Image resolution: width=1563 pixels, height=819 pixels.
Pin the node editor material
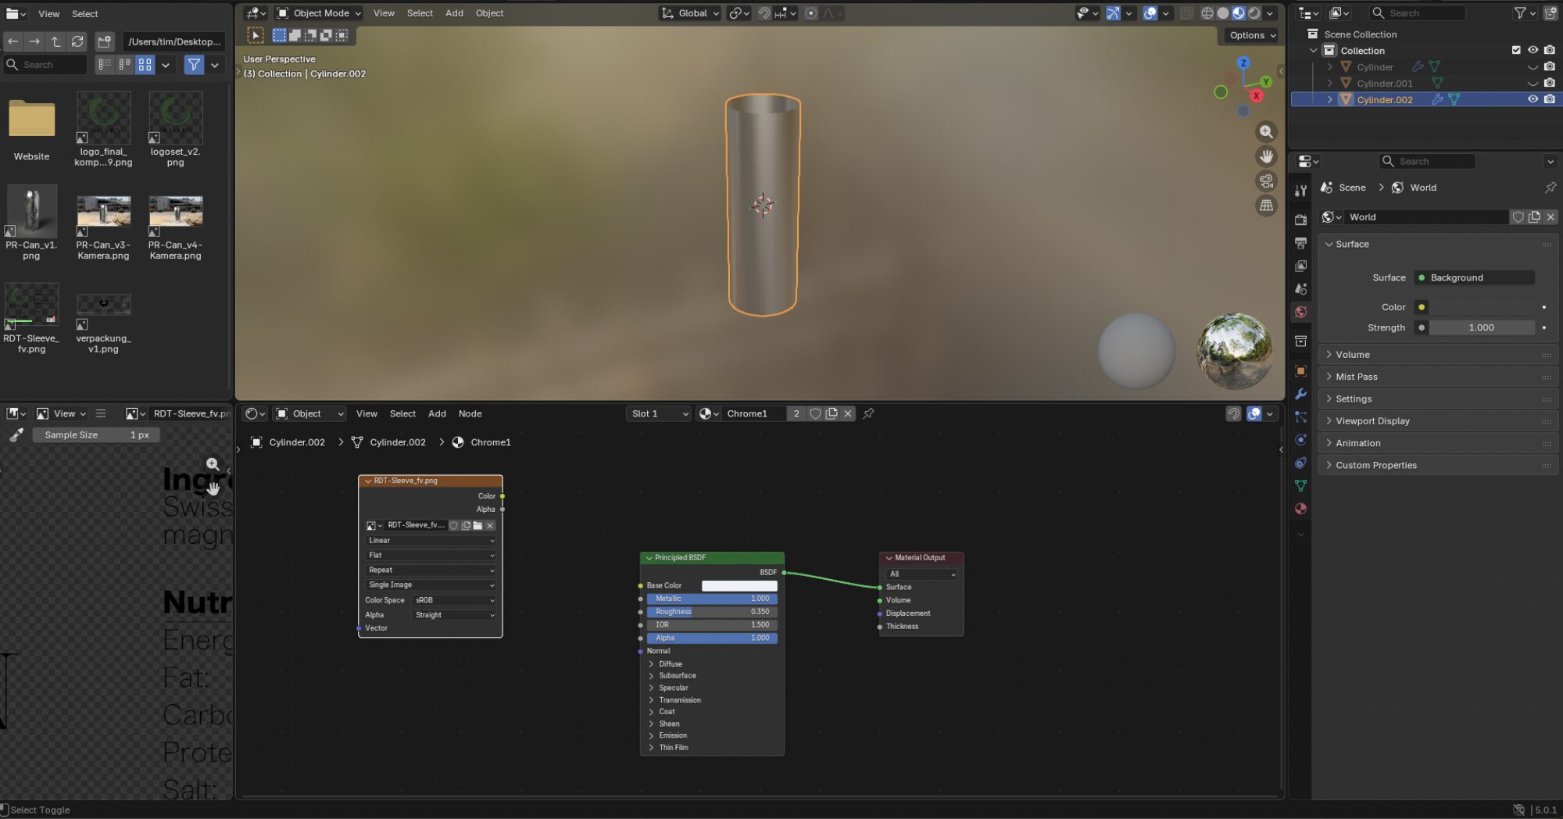(x=868, y=413)
